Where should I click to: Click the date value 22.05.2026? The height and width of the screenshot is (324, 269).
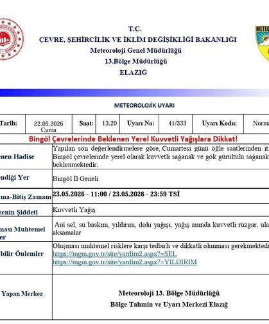tap(48, 124)
